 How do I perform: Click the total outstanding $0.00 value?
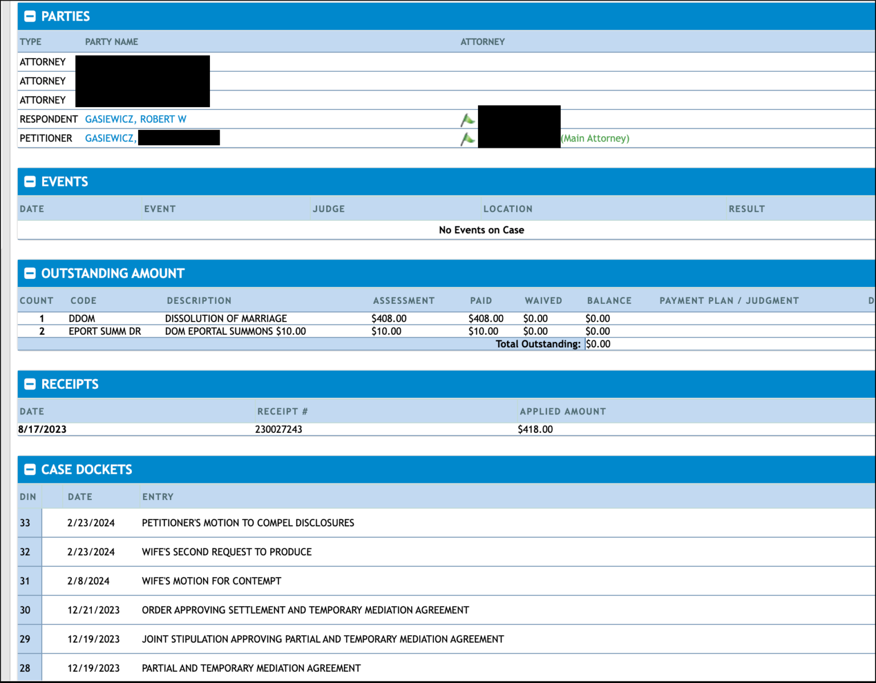598,344
